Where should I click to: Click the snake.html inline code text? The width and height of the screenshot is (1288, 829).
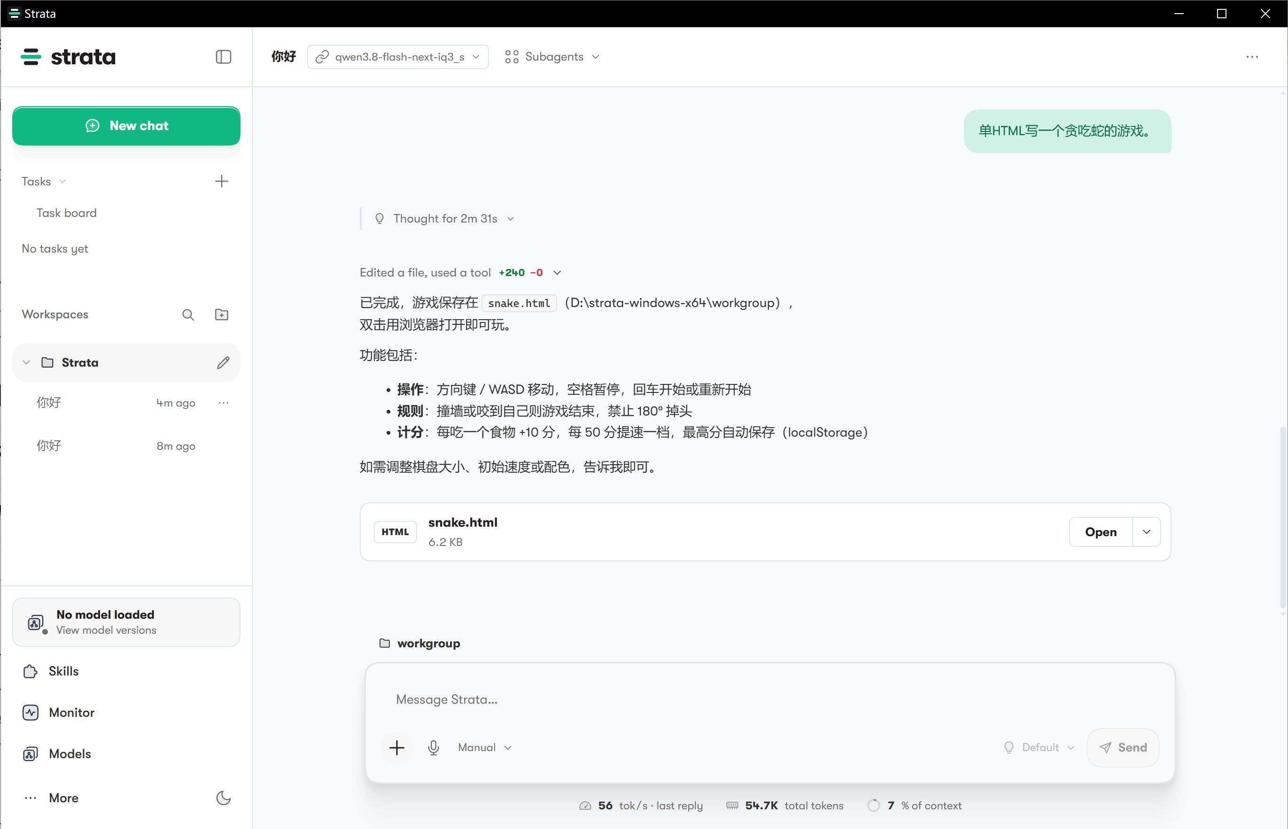pos(519,303)
